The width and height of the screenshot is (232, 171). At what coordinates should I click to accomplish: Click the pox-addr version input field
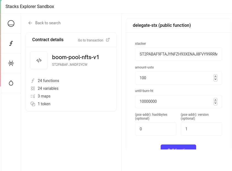201,129
